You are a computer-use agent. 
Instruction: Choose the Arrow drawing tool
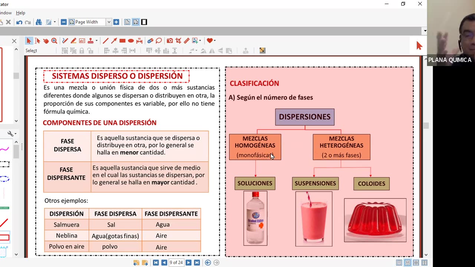coord(114,41)
